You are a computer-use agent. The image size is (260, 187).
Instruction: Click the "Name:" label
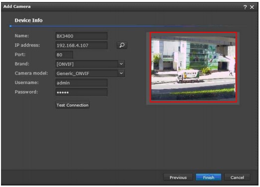coord(22,36)
